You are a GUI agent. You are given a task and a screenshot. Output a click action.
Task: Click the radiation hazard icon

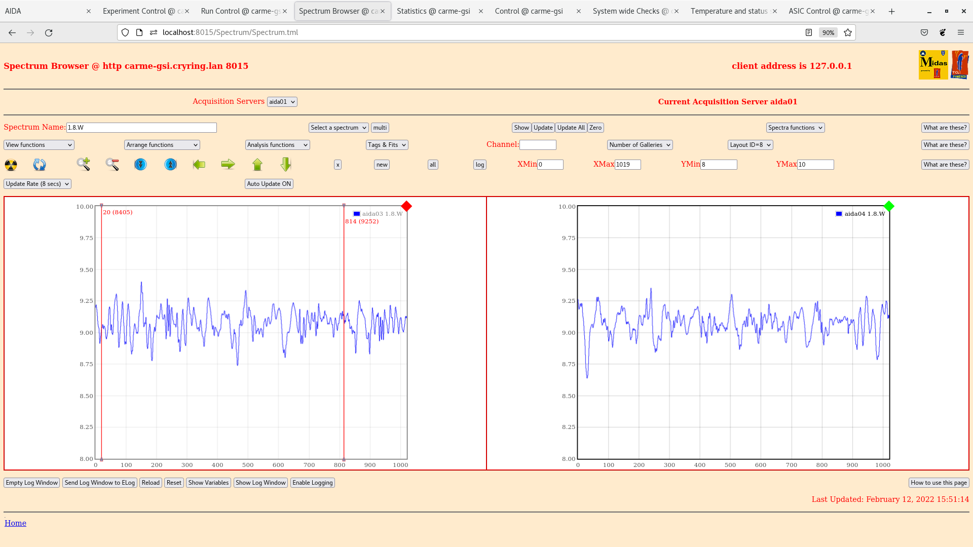[x=10, y=164]
